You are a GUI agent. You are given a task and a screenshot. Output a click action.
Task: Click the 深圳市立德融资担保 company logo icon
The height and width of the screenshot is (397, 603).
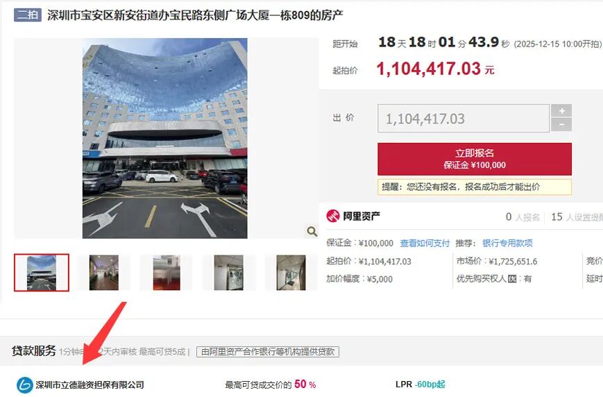point(24,385)
